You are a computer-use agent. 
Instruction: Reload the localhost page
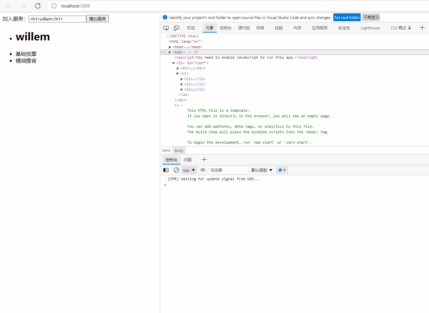38,6
